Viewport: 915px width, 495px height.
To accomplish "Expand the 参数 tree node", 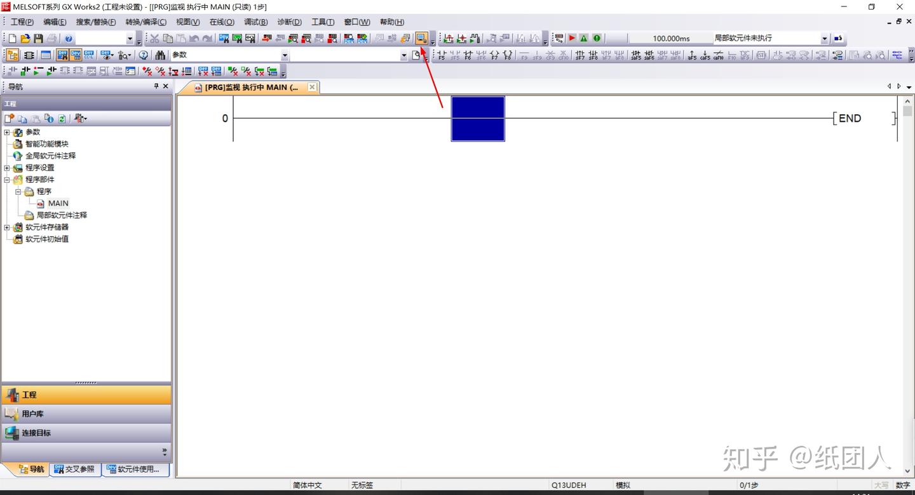I will [x=7, y=132].
